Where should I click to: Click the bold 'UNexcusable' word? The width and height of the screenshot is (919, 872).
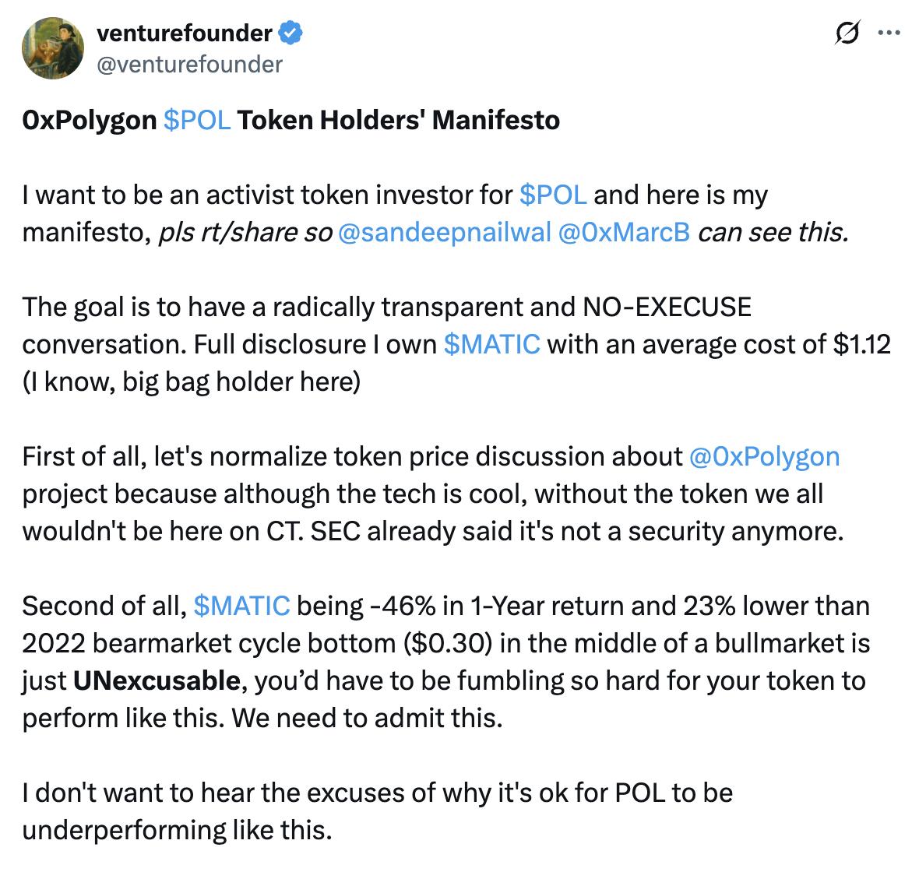click(156, 680)
